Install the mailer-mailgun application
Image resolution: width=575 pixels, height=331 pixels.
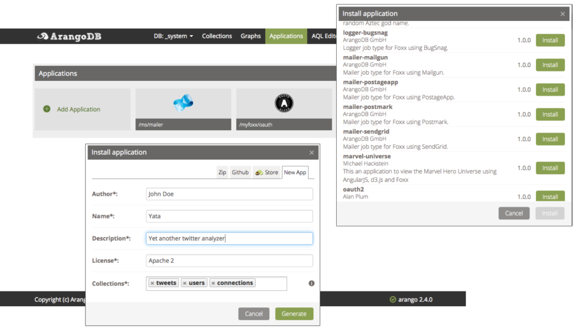coord(549,65)
